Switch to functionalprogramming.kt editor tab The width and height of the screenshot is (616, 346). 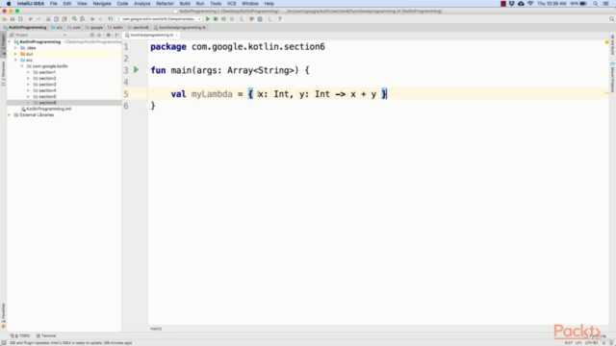[x=151, y=35]
